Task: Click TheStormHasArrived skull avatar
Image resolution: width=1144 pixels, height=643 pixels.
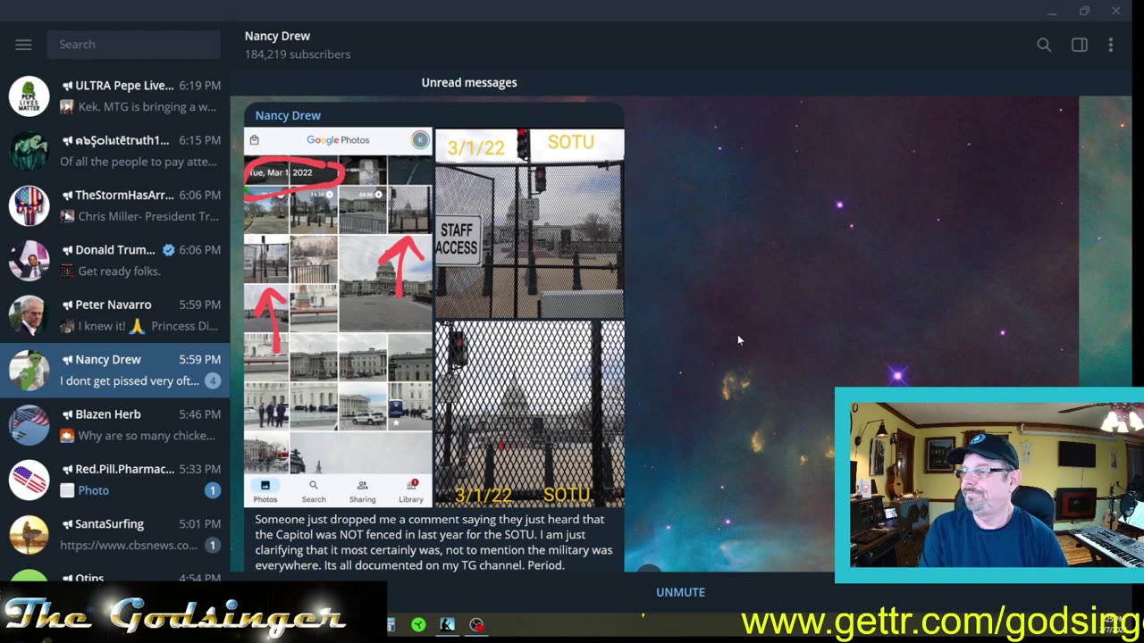Action: [29, 205]
